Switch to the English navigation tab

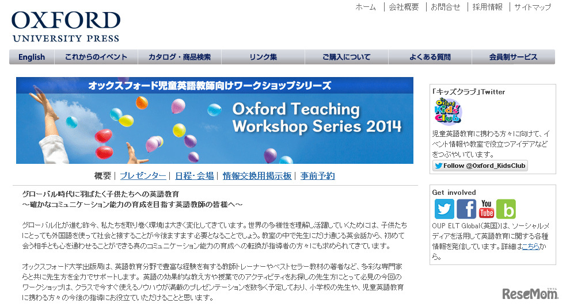(x=32, y=57)
